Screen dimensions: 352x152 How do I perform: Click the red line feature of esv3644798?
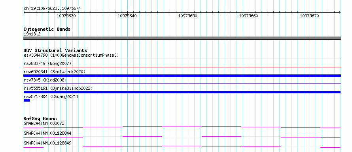[182, 59]
